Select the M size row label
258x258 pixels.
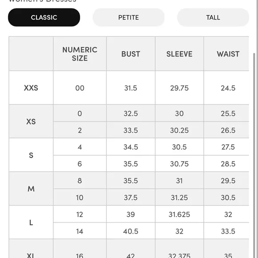[x=31, y=189]
